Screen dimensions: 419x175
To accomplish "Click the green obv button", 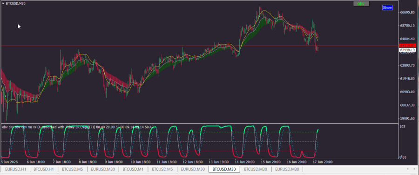I will click(361, 3).
